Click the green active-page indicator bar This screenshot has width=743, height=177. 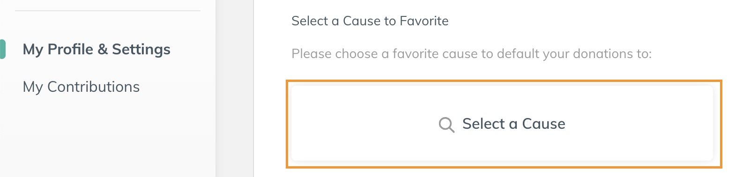[x=2, y=49]
